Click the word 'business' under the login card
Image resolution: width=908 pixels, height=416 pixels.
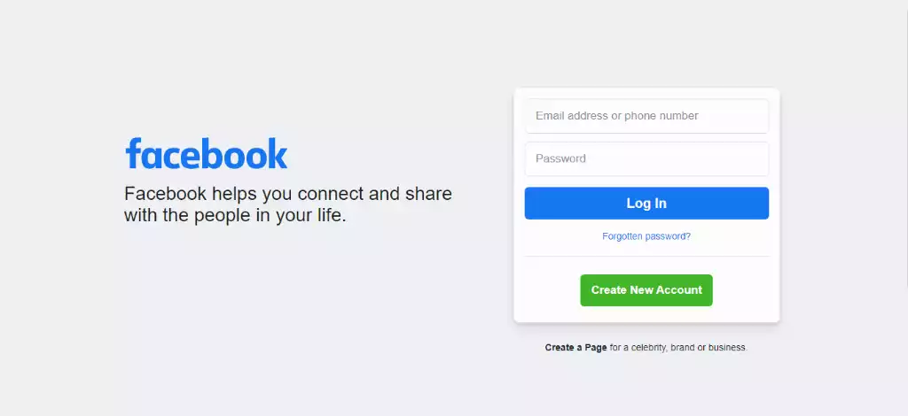[x=728, y=348]
